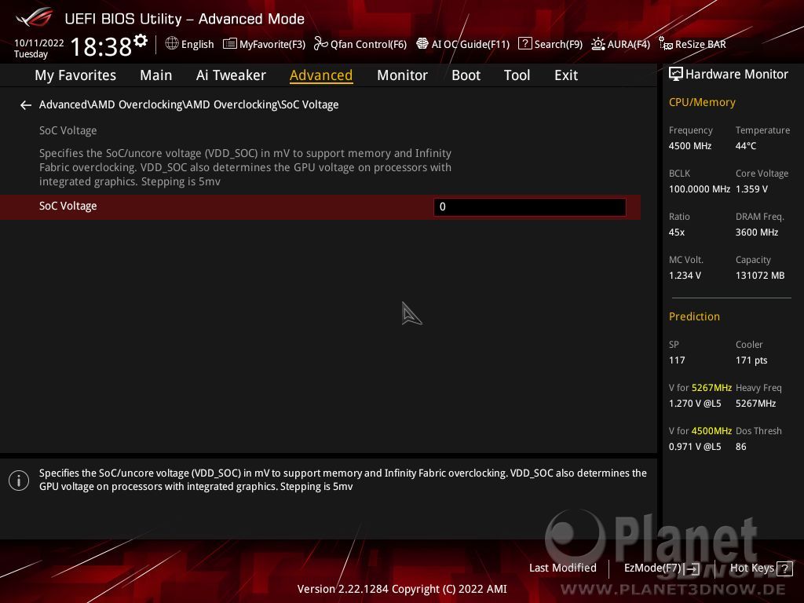The image size is (804, 603).
Task: Click the Capacity 131072 MB value
Action: coord(760,276)
